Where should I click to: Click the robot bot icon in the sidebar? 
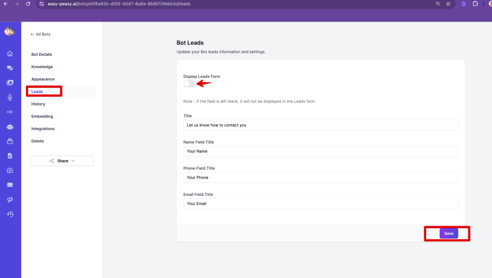10,127
